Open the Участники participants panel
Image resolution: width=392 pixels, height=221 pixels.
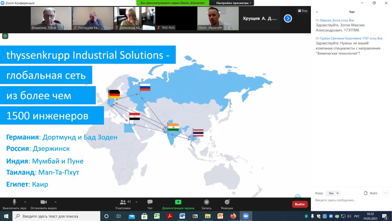pos(123,204)
